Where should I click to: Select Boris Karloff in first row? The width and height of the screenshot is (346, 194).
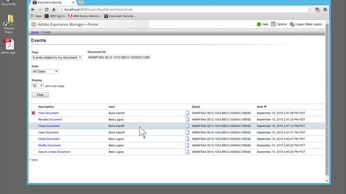117,113
